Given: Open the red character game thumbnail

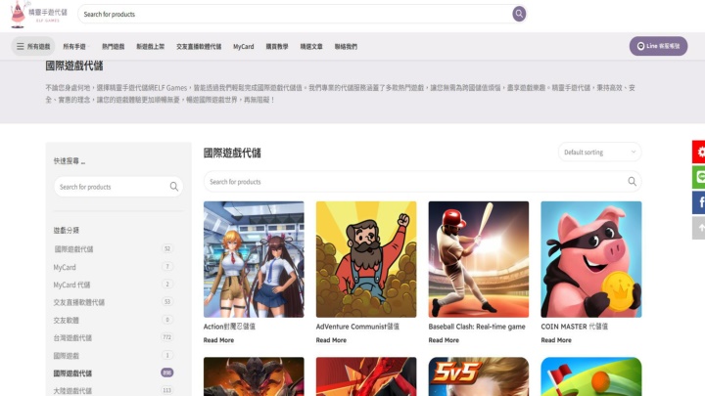Looking at the screenshot, I should (x=366, y=376).
